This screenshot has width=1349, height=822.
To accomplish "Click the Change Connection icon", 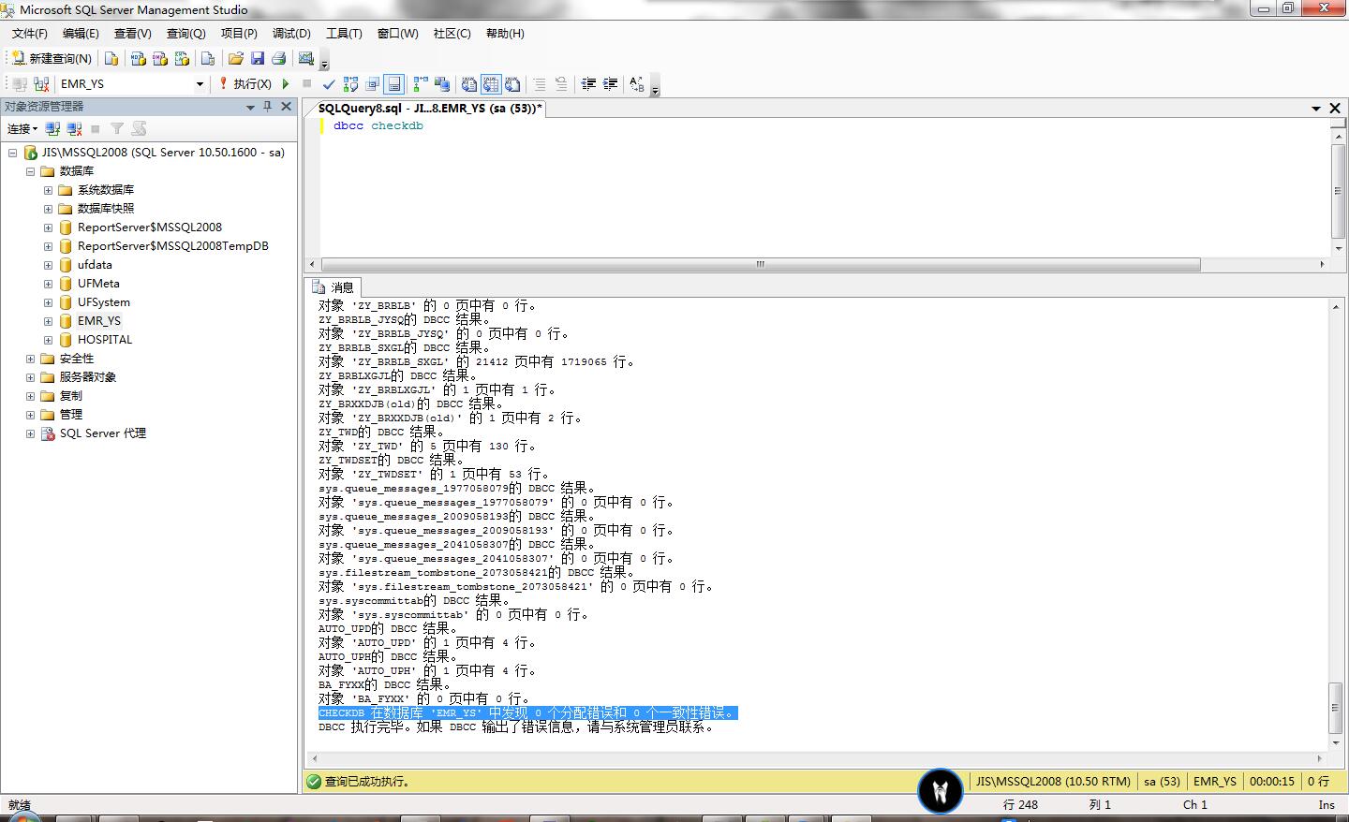I will 41,84.
